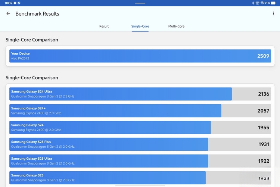This screenshot has height=187, width=280.
Task: Click the 1922 score value
Action: [x=264, y=161]
